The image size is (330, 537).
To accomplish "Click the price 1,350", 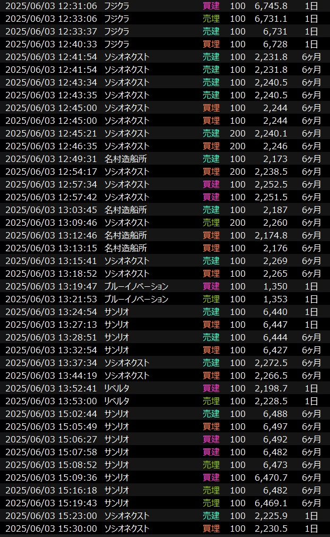I will pos(275,287).
